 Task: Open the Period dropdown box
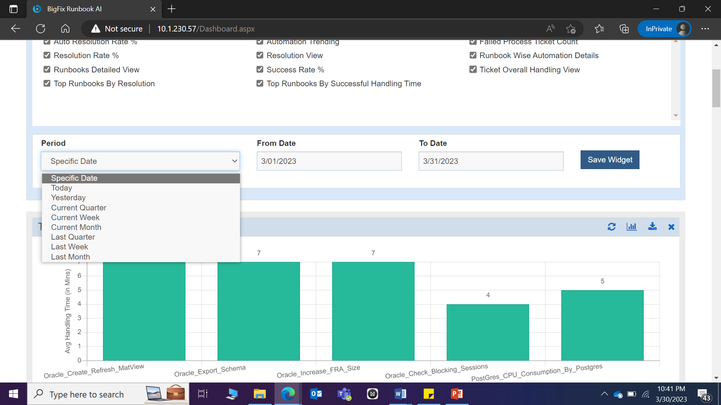(140, 161)
